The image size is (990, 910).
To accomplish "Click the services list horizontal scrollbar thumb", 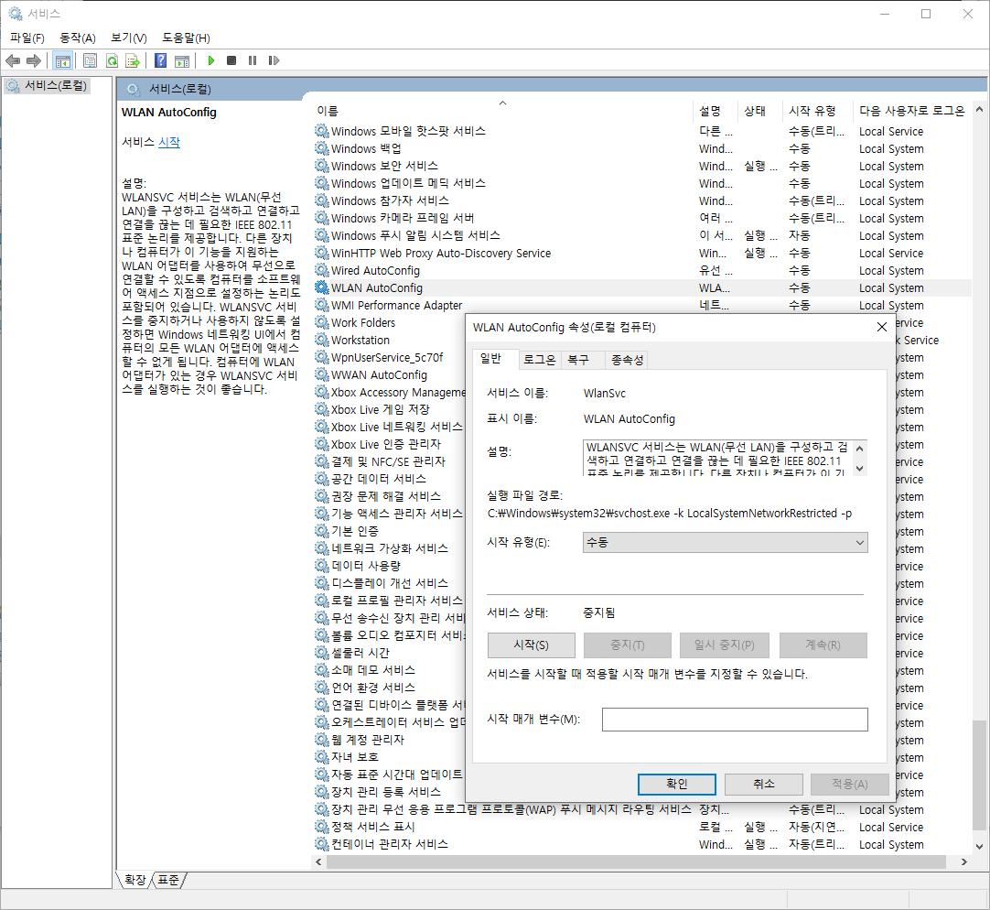I will 637,862.
